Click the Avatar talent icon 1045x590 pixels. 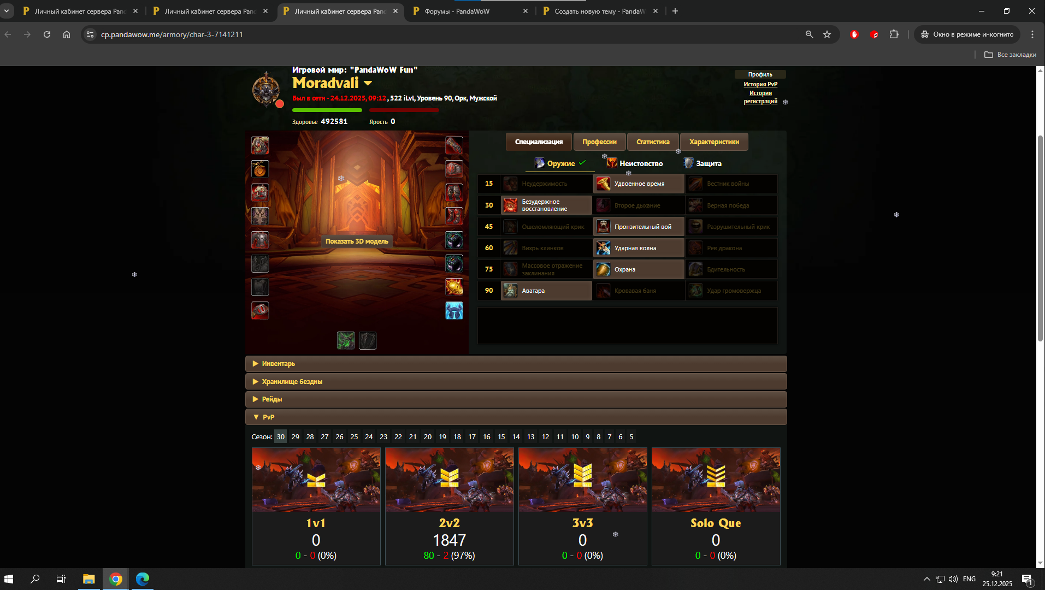click(x=510, y=291)
